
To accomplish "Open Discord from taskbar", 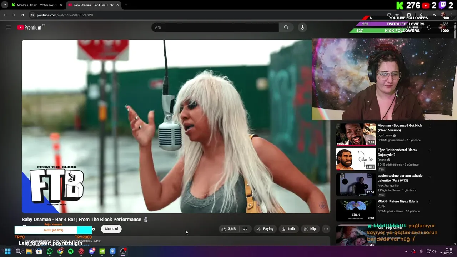I will coord(92,251).
